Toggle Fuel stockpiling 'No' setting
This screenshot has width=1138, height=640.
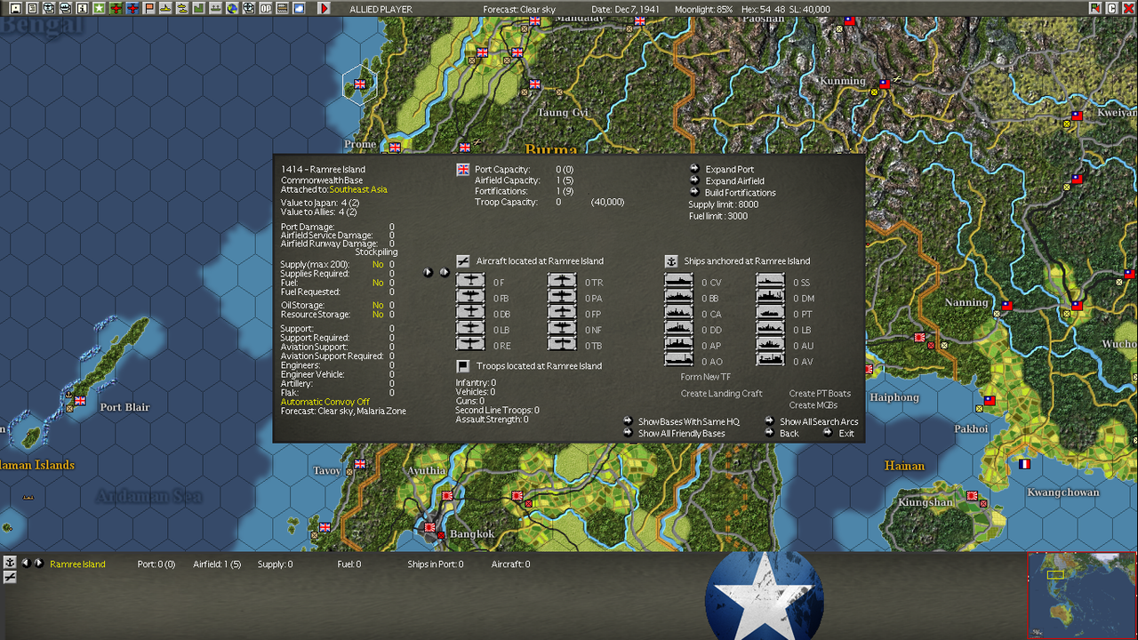pyautogui.click(x=378, y=283)
